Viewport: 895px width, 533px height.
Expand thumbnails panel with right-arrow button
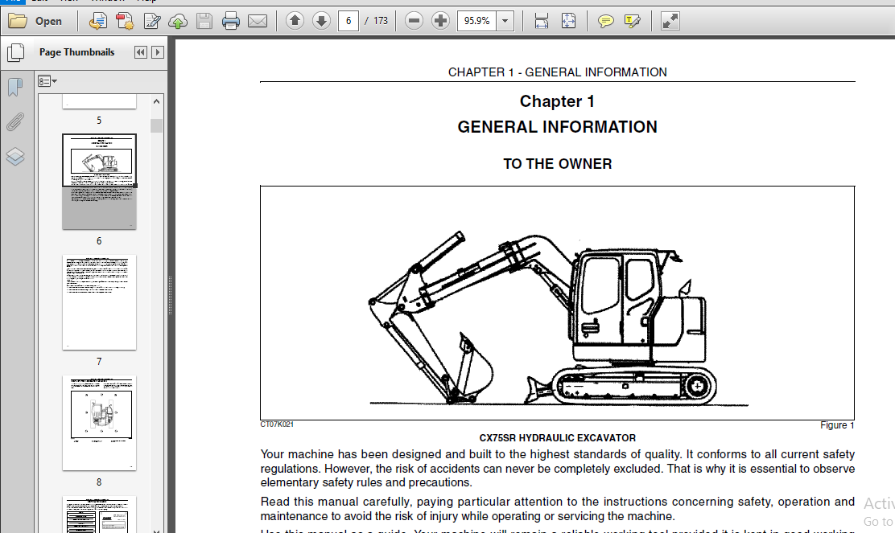click(x=158, y=52)
